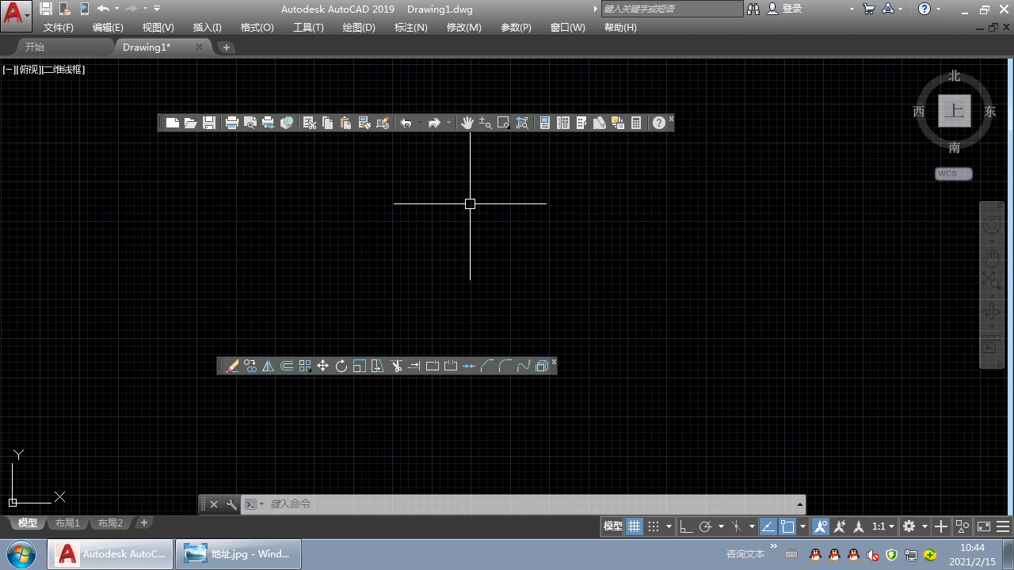Open the 绘图(D) menu
1014x570 pixels.
[x=359, y=27]
